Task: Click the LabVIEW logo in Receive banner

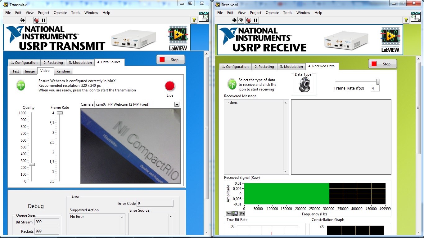Action: click(390, 40)
